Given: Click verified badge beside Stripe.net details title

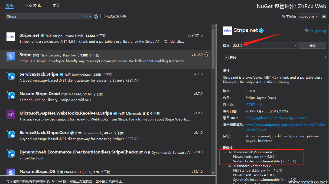Looking at the screenshot, I should click(261, 31).
